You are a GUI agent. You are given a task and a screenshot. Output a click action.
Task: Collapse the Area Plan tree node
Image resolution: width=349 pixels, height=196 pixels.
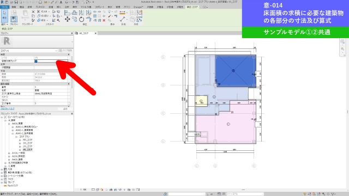point(16,137)
